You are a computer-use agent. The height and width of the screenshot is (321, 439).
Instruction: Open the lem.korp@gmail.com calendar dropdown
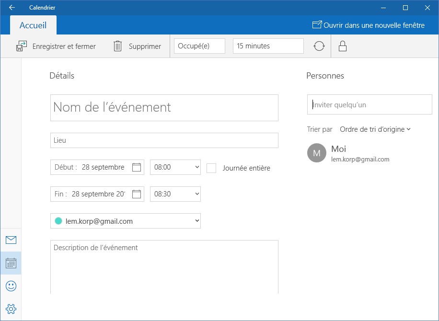(125, 221)
